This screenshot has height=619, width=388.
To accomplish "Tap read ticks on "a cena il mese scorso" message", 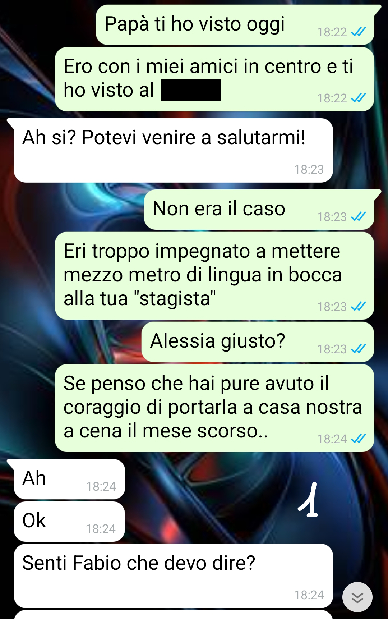I will click(358, 439).
